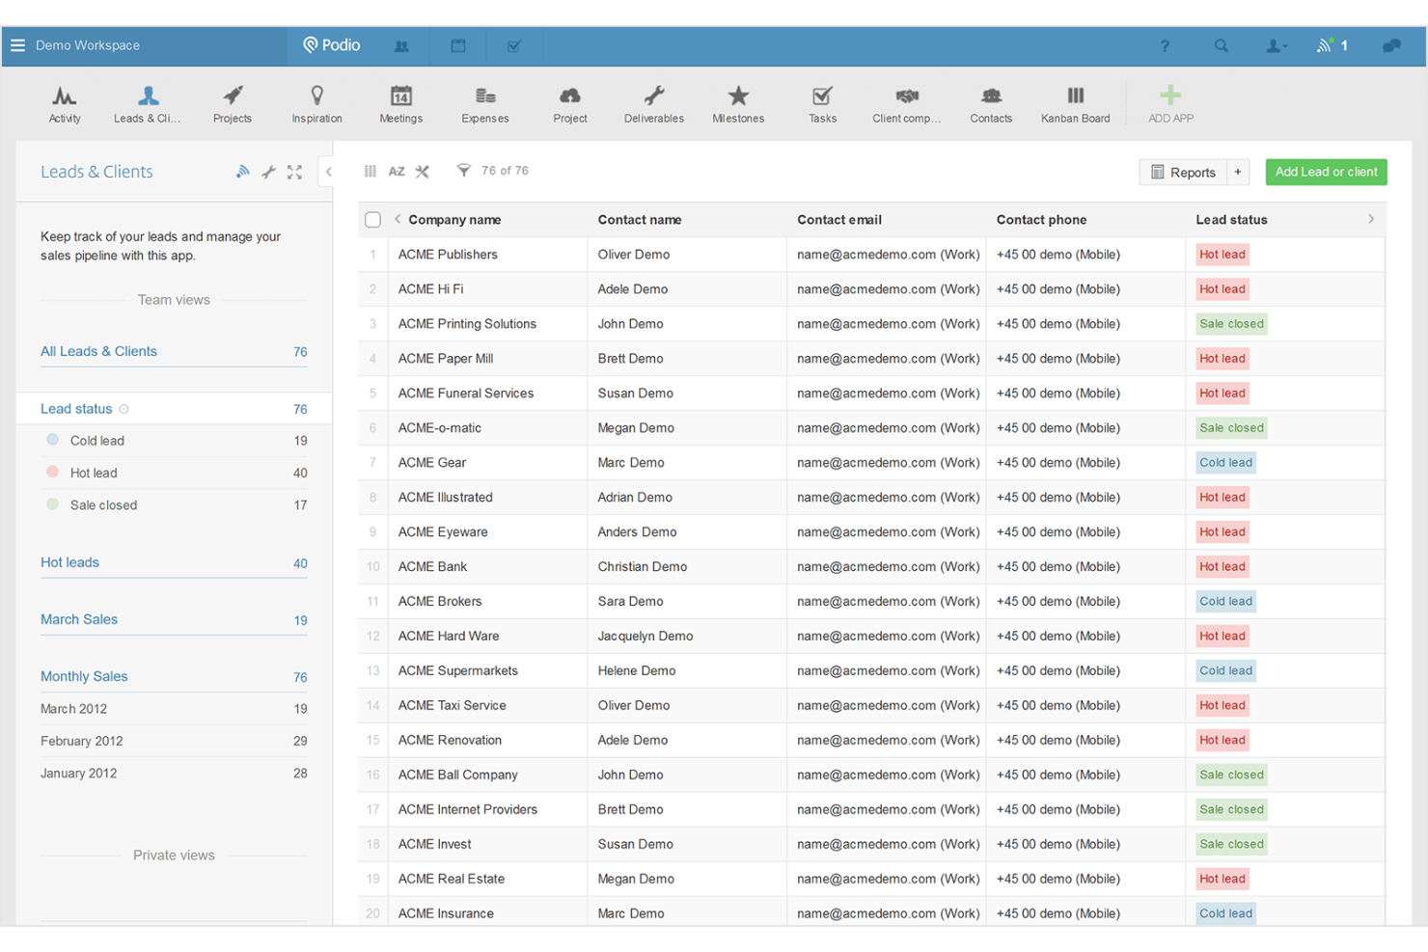The height and width of the screenshot is (952, 1428).
Task: Open the Tasks checkbox app
Action: 822,103
